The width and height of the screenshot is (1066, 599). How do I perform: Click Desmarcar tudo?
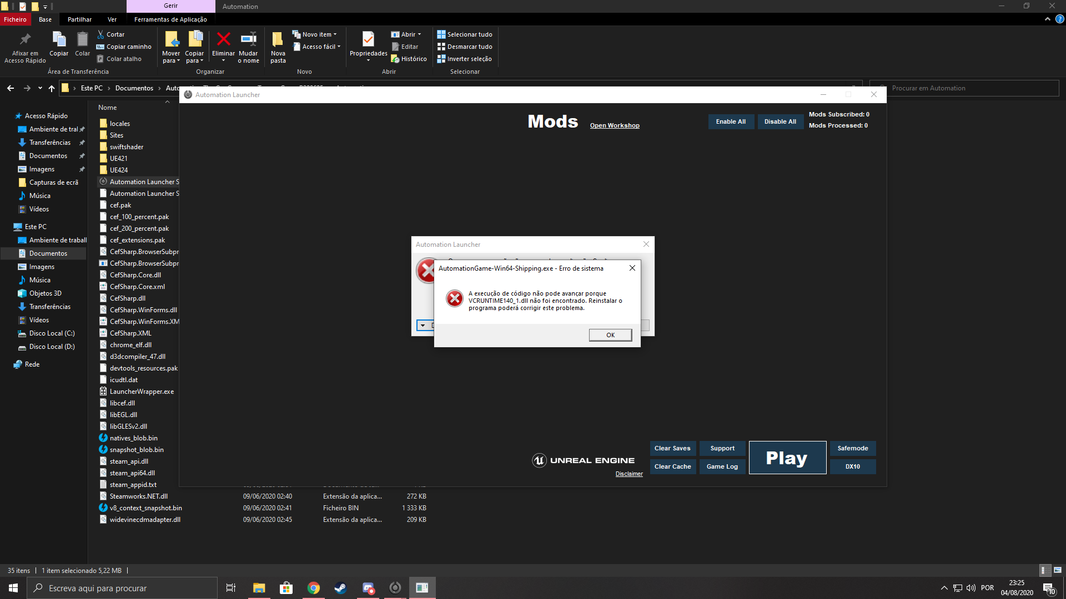pyautogui.click(x=465, y=47)
